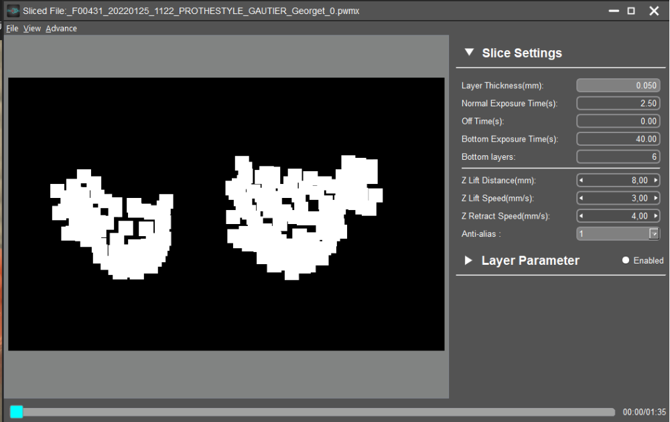
Task: Click the Normal Exposure Time field
Action: click(x=618, y=103)
